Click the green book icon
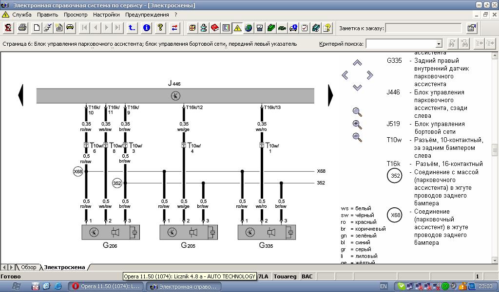Image resolution: width=499 pixels, height=292 pixels. coord(271,28)
